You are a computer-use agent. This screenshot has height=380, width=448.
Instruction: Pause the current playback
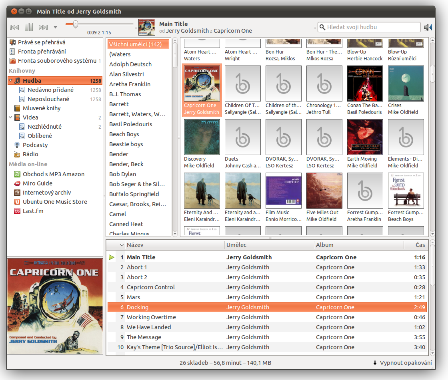[x=28, y=27]
